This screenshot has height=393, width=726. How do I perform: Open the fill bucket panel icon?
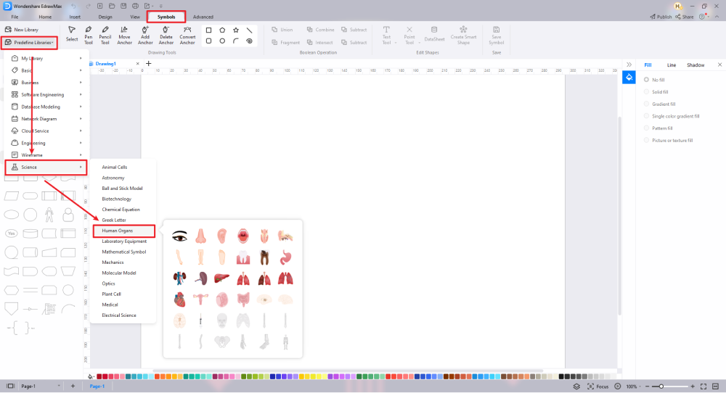point(629,78)
